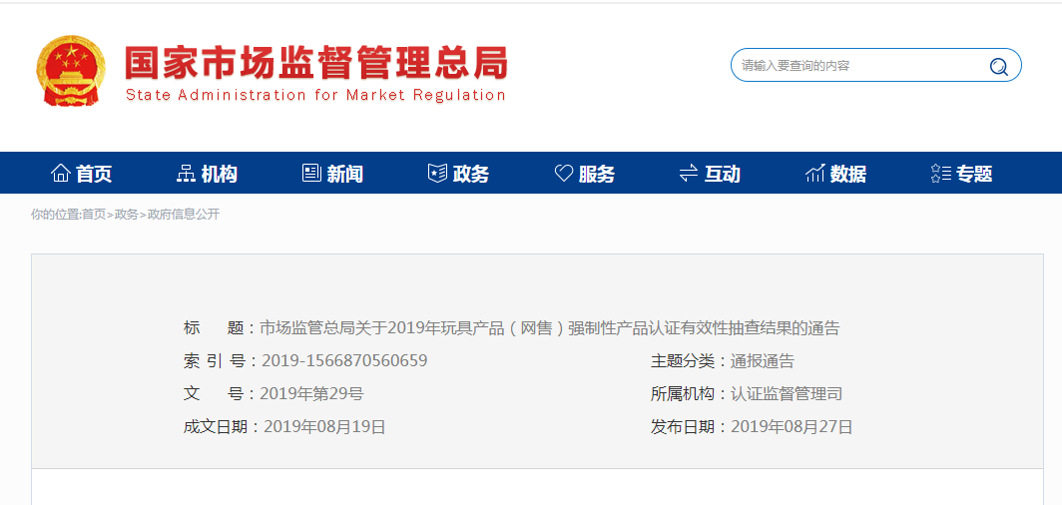Screen dimensions: 1062x505
Task: Click the house icon beside 首页
Action: pyautogui.click(x=60, y=174)
